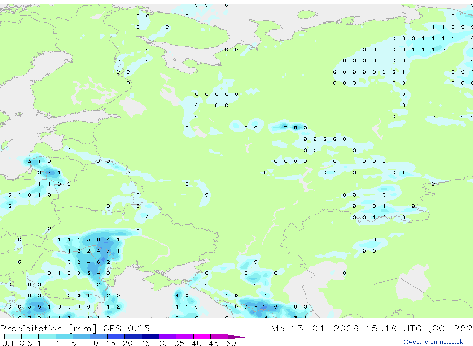Pick the blue legend swatch between 15 and 20
This screenshot has height=346, width=473.
pyautogui.click(x=116, y=337)
